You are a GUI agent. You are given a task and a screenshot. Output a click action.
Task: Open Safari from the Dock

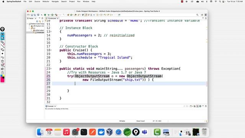pos(118,132)
